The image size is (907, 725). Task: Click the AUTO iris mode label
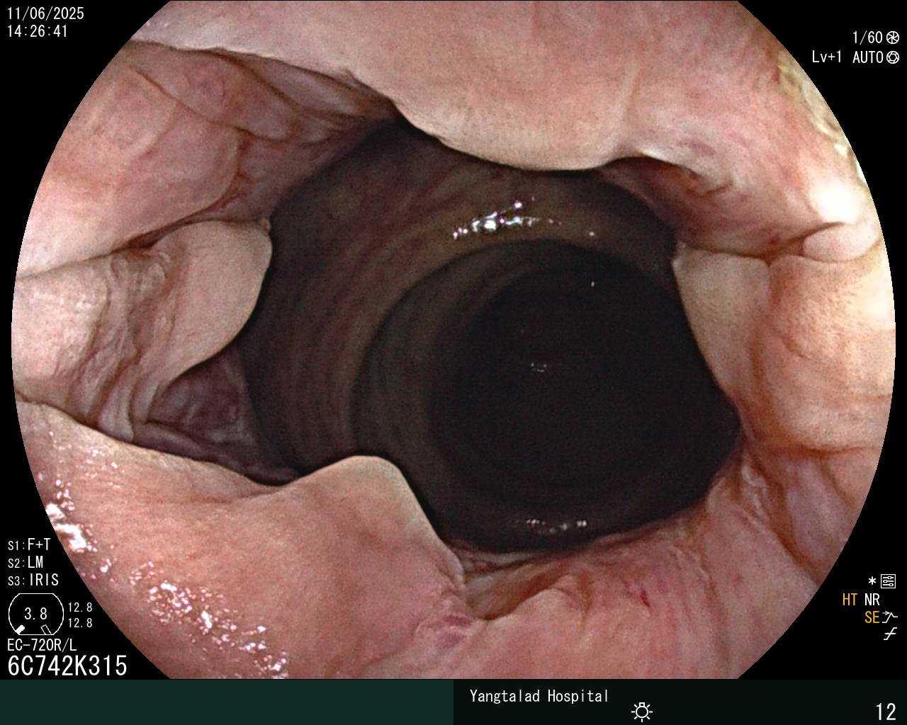(867, 57)
